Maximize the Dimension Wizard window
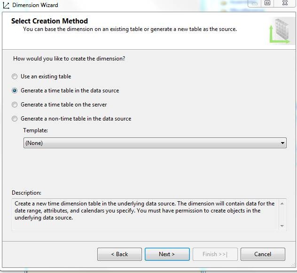Screen dimensions: 297x273 click(x=267, y=3)
